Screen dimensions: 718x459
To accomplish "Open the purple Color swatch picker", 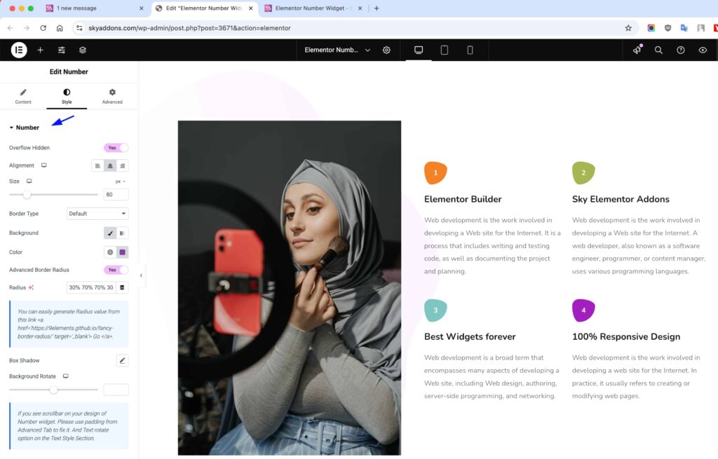I will 122,252.
